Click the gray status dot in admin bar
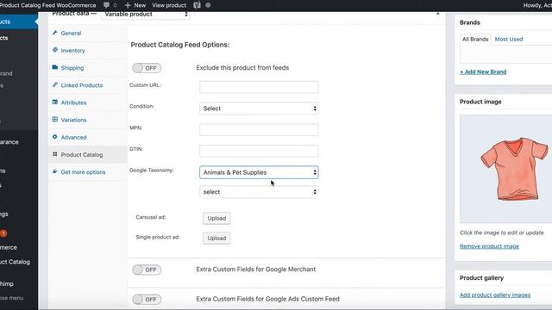This screenshot has width=552, height=310. pyautogui.click(x=208, y=5)
